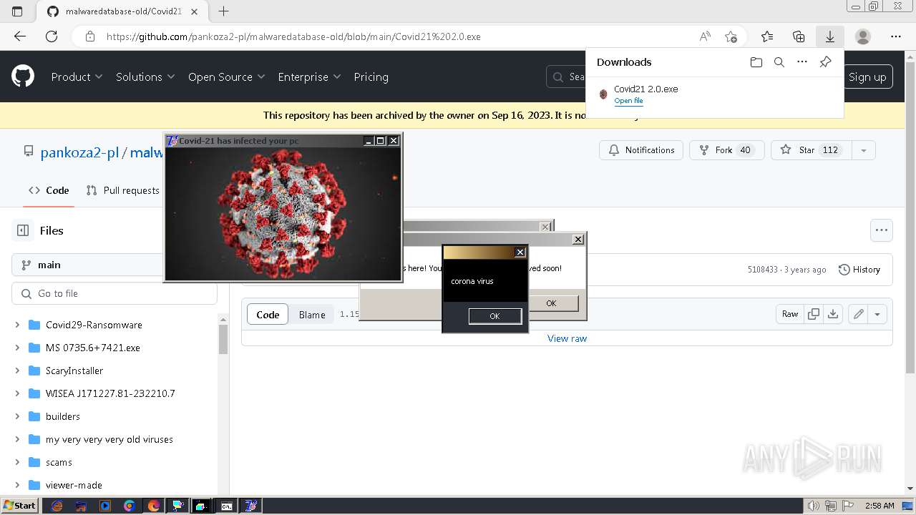Expand the scams folder chevron
The height and width of the screenshot is (515, 916).
coord(18,462)
